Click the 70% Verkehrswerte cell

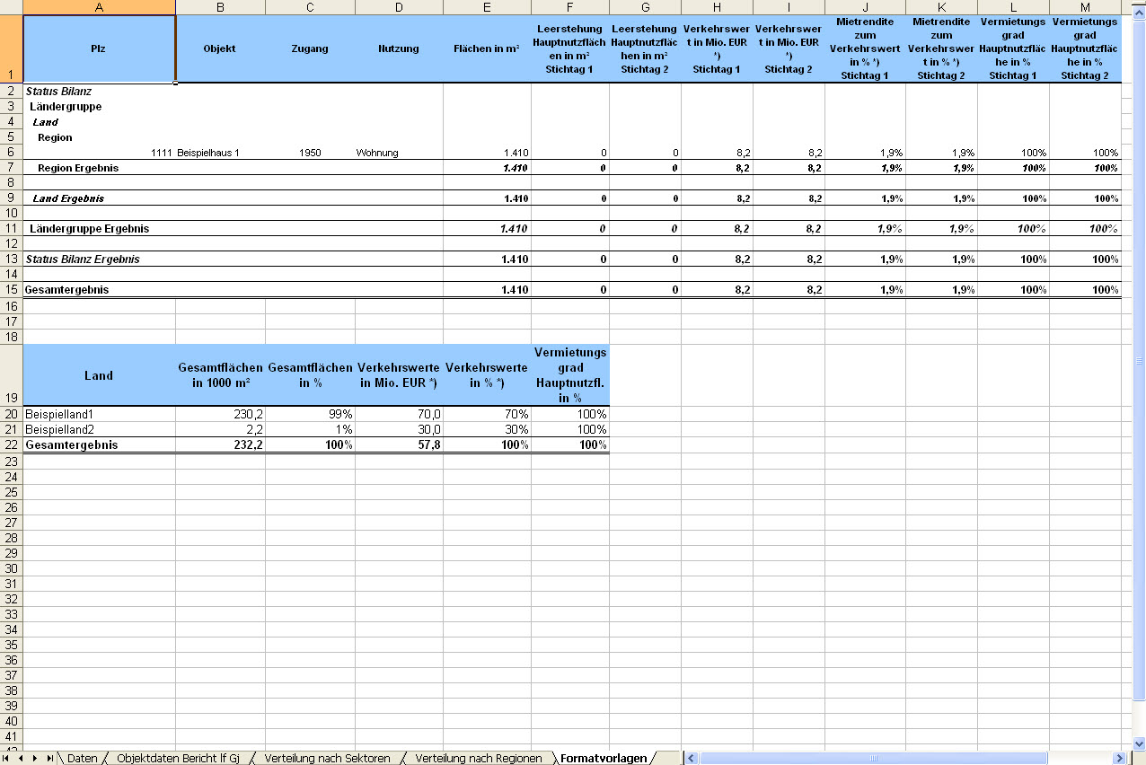point(487,414)
